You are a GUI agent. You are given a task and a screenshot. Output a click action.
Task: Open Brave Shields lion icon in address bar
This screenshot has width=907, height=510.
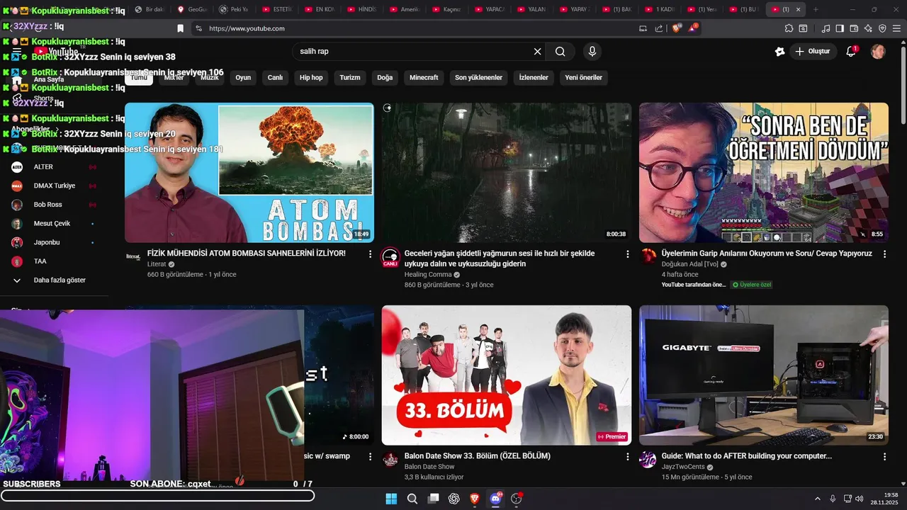click(x=676, y=28)
